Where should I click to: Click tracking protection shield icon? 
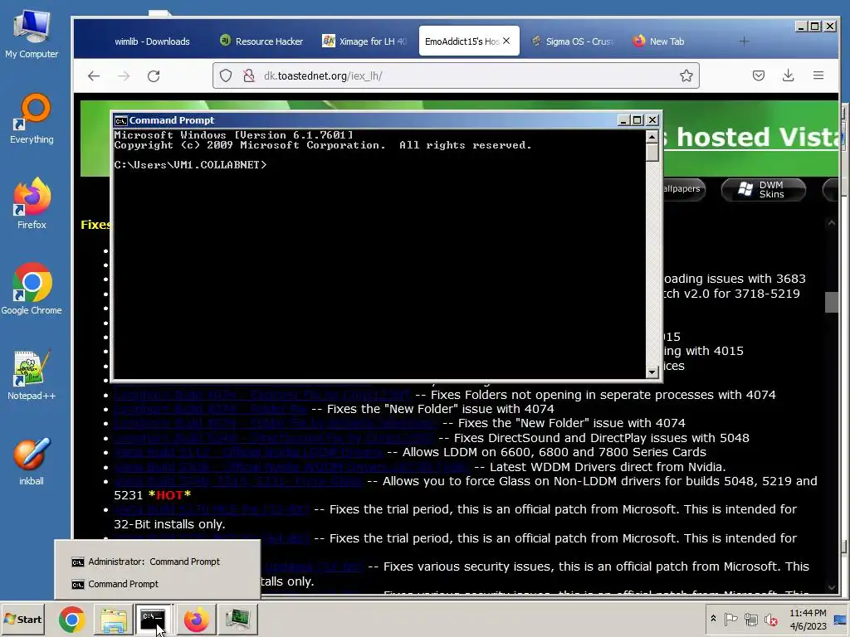tap(226, 75)
